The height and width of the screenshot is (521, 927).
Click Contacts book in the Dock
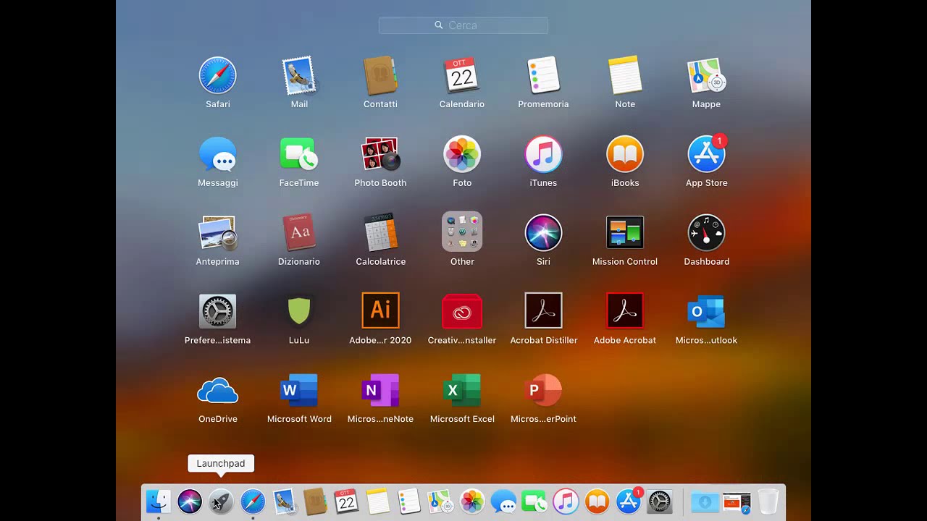315,501
